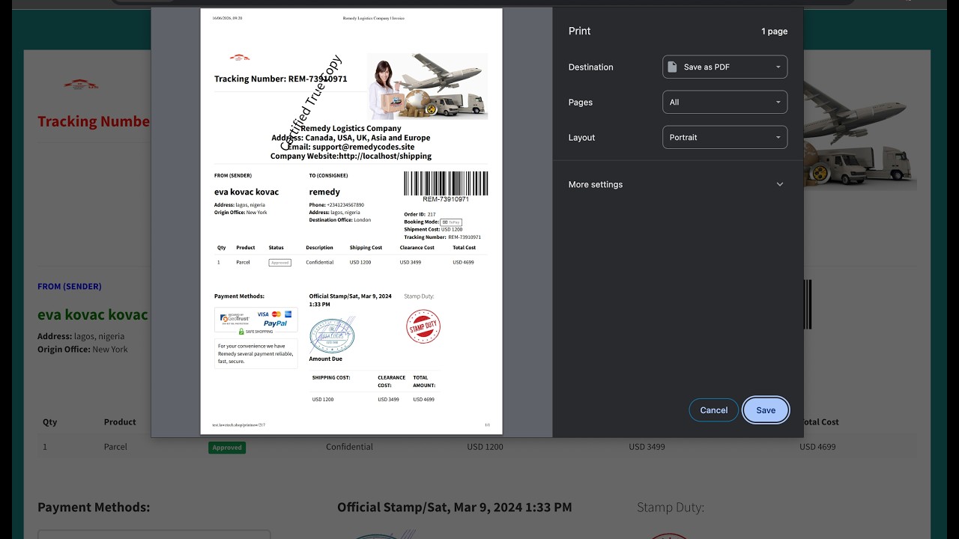Click the invoice preview page thumbnail
Screen dimensions: 959x539
351,222
